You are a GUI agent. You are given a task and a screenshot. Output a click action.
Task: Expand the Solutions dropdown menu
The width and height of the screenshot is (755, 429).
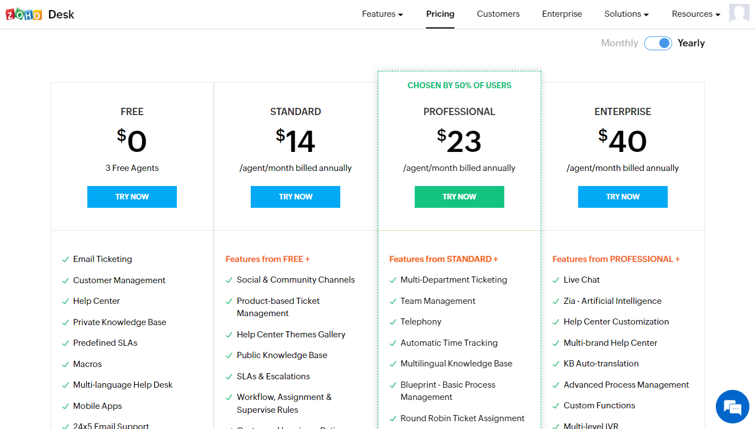626,14
